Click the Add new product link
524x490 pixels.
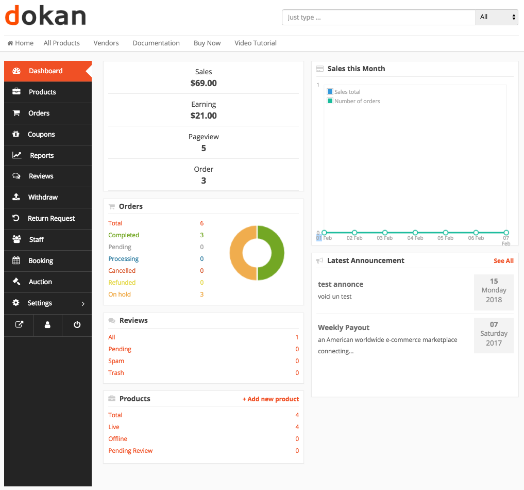[x=271, y=399]
